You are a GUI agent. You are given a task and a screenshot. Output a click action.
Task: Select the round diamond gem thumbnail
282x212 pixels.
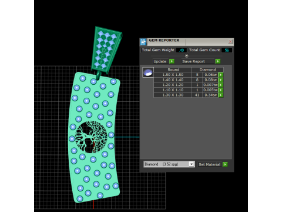[148, 72]
